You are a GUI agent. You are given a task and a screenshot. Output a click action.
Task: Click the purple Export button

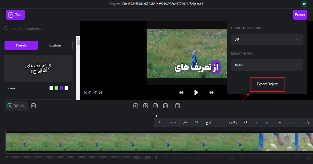point(300,15)
